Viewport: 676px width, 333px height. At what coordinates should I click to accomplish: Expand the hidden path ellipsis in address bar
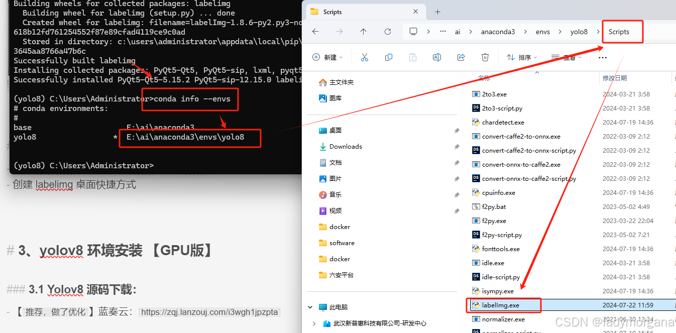442,32
